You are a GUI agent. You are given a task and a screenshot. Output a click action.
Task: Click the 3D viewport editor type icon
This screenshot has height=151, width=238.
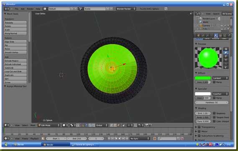tap(7, 125)
